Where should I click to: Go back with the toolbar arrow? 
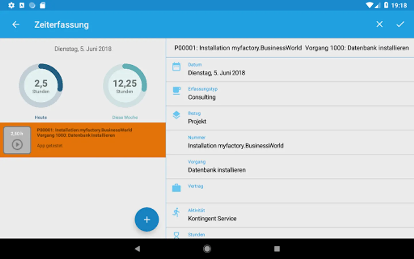coord(16,25)
